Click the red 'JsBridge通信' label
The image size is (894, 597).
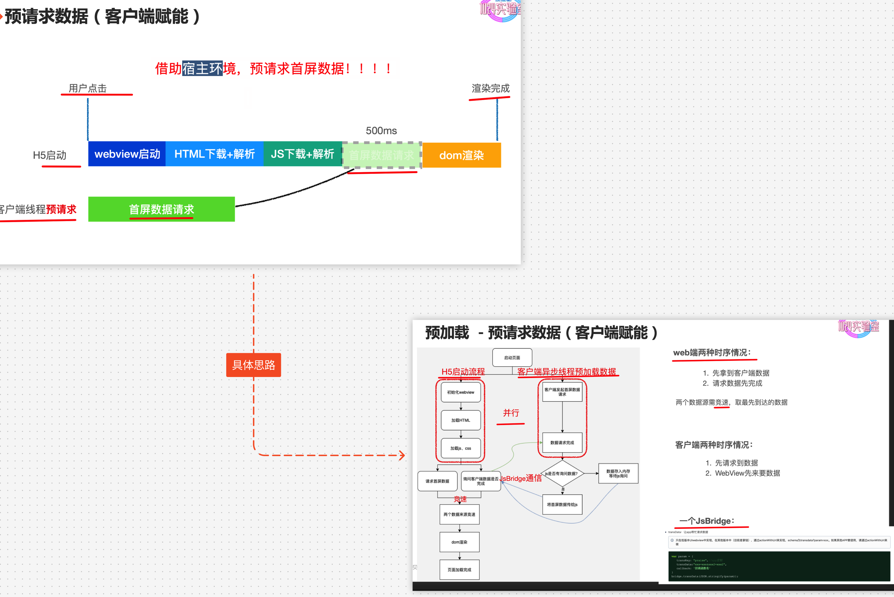point(521,478)
